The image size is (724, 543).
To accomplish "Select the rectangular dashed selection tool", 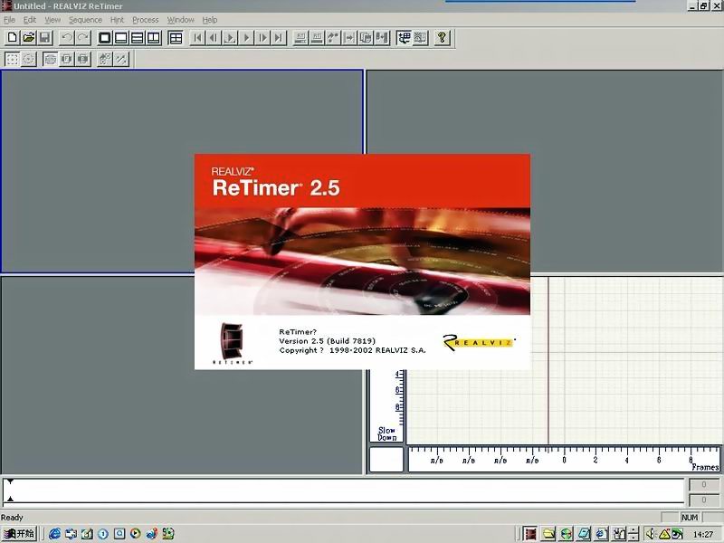I will pyautogui.click(x=13, y=59).
